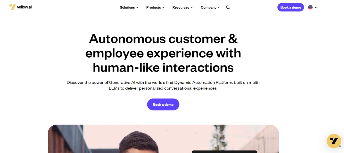Open the Solutions menu item

tap(127, 7)
